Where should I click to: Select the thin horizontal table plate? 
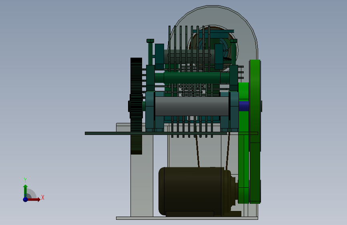[172, 133]
